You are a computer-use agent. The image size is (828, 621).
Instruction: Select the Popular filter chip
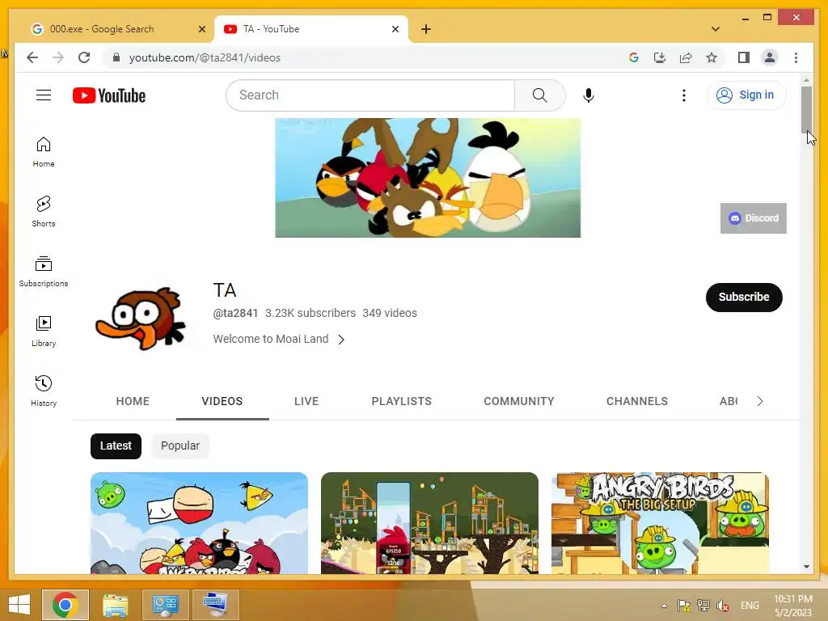tap(180, 446)
